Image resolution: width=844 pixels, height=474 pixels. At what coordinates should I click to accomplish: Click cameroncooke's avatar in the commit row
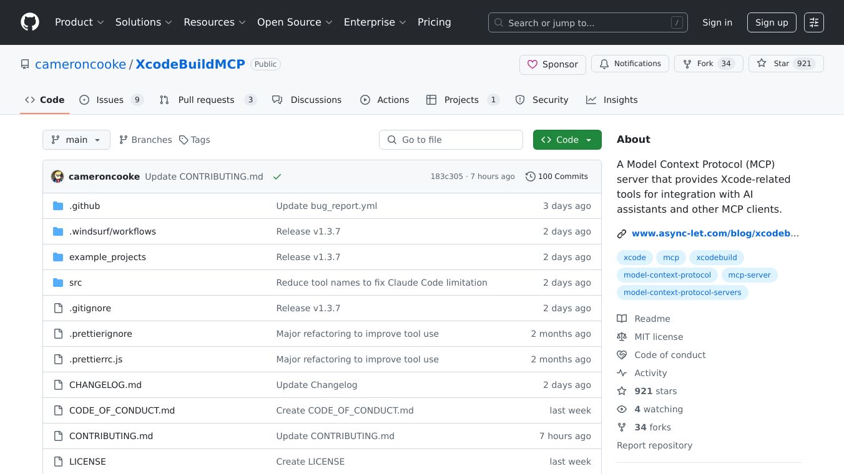[x=57, y=177]
